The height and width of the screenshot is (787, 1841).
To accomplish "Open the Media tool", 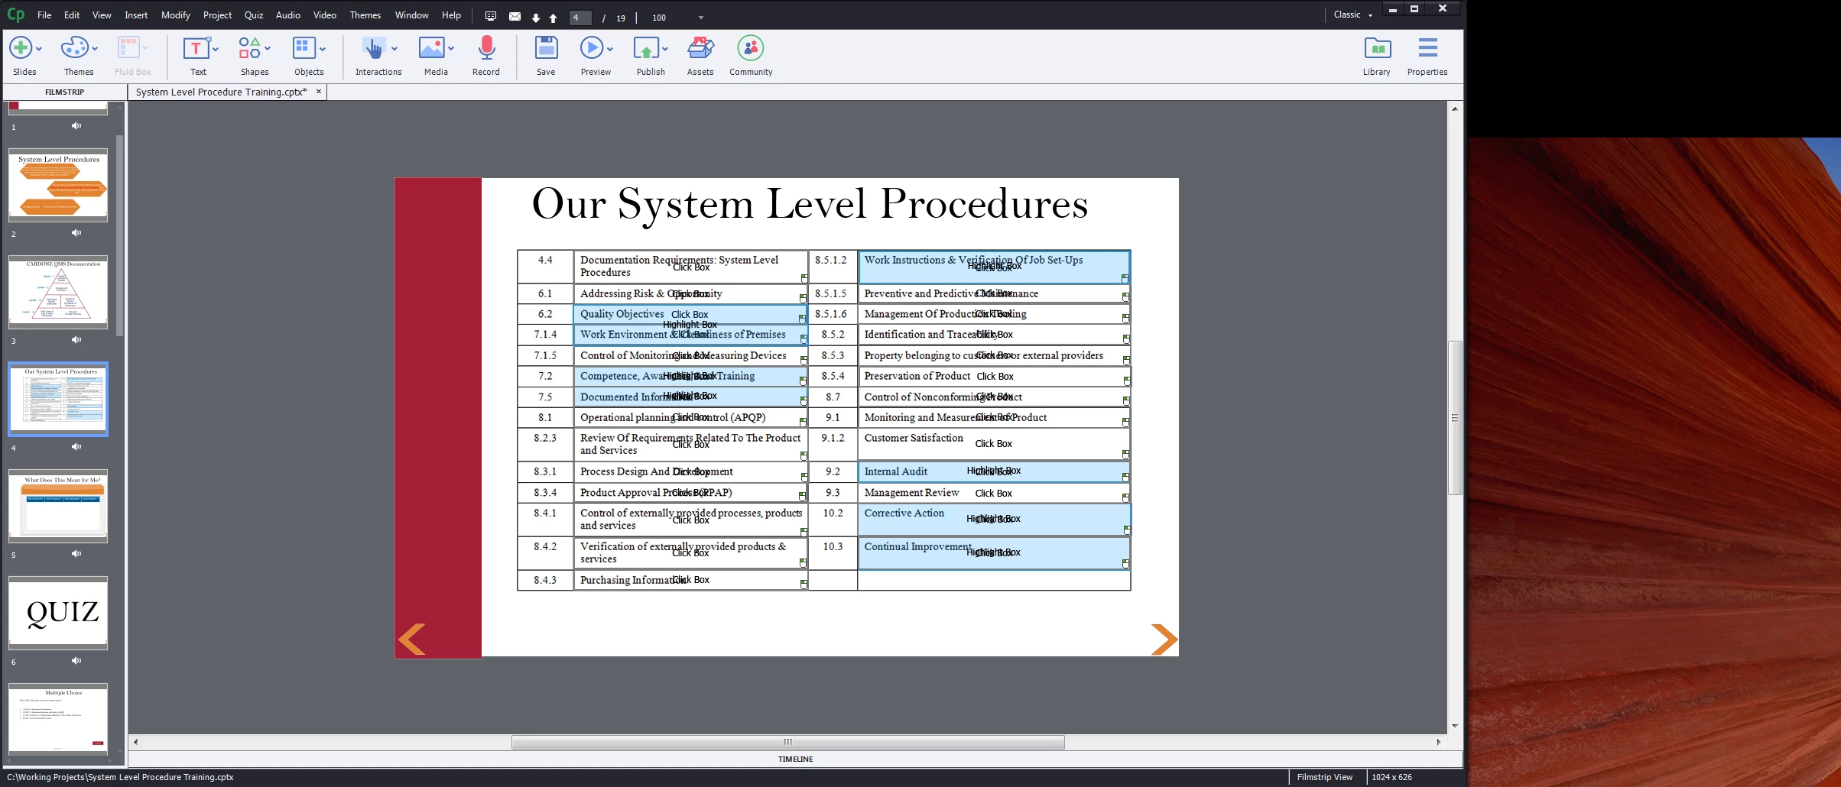I will [432, 48].
